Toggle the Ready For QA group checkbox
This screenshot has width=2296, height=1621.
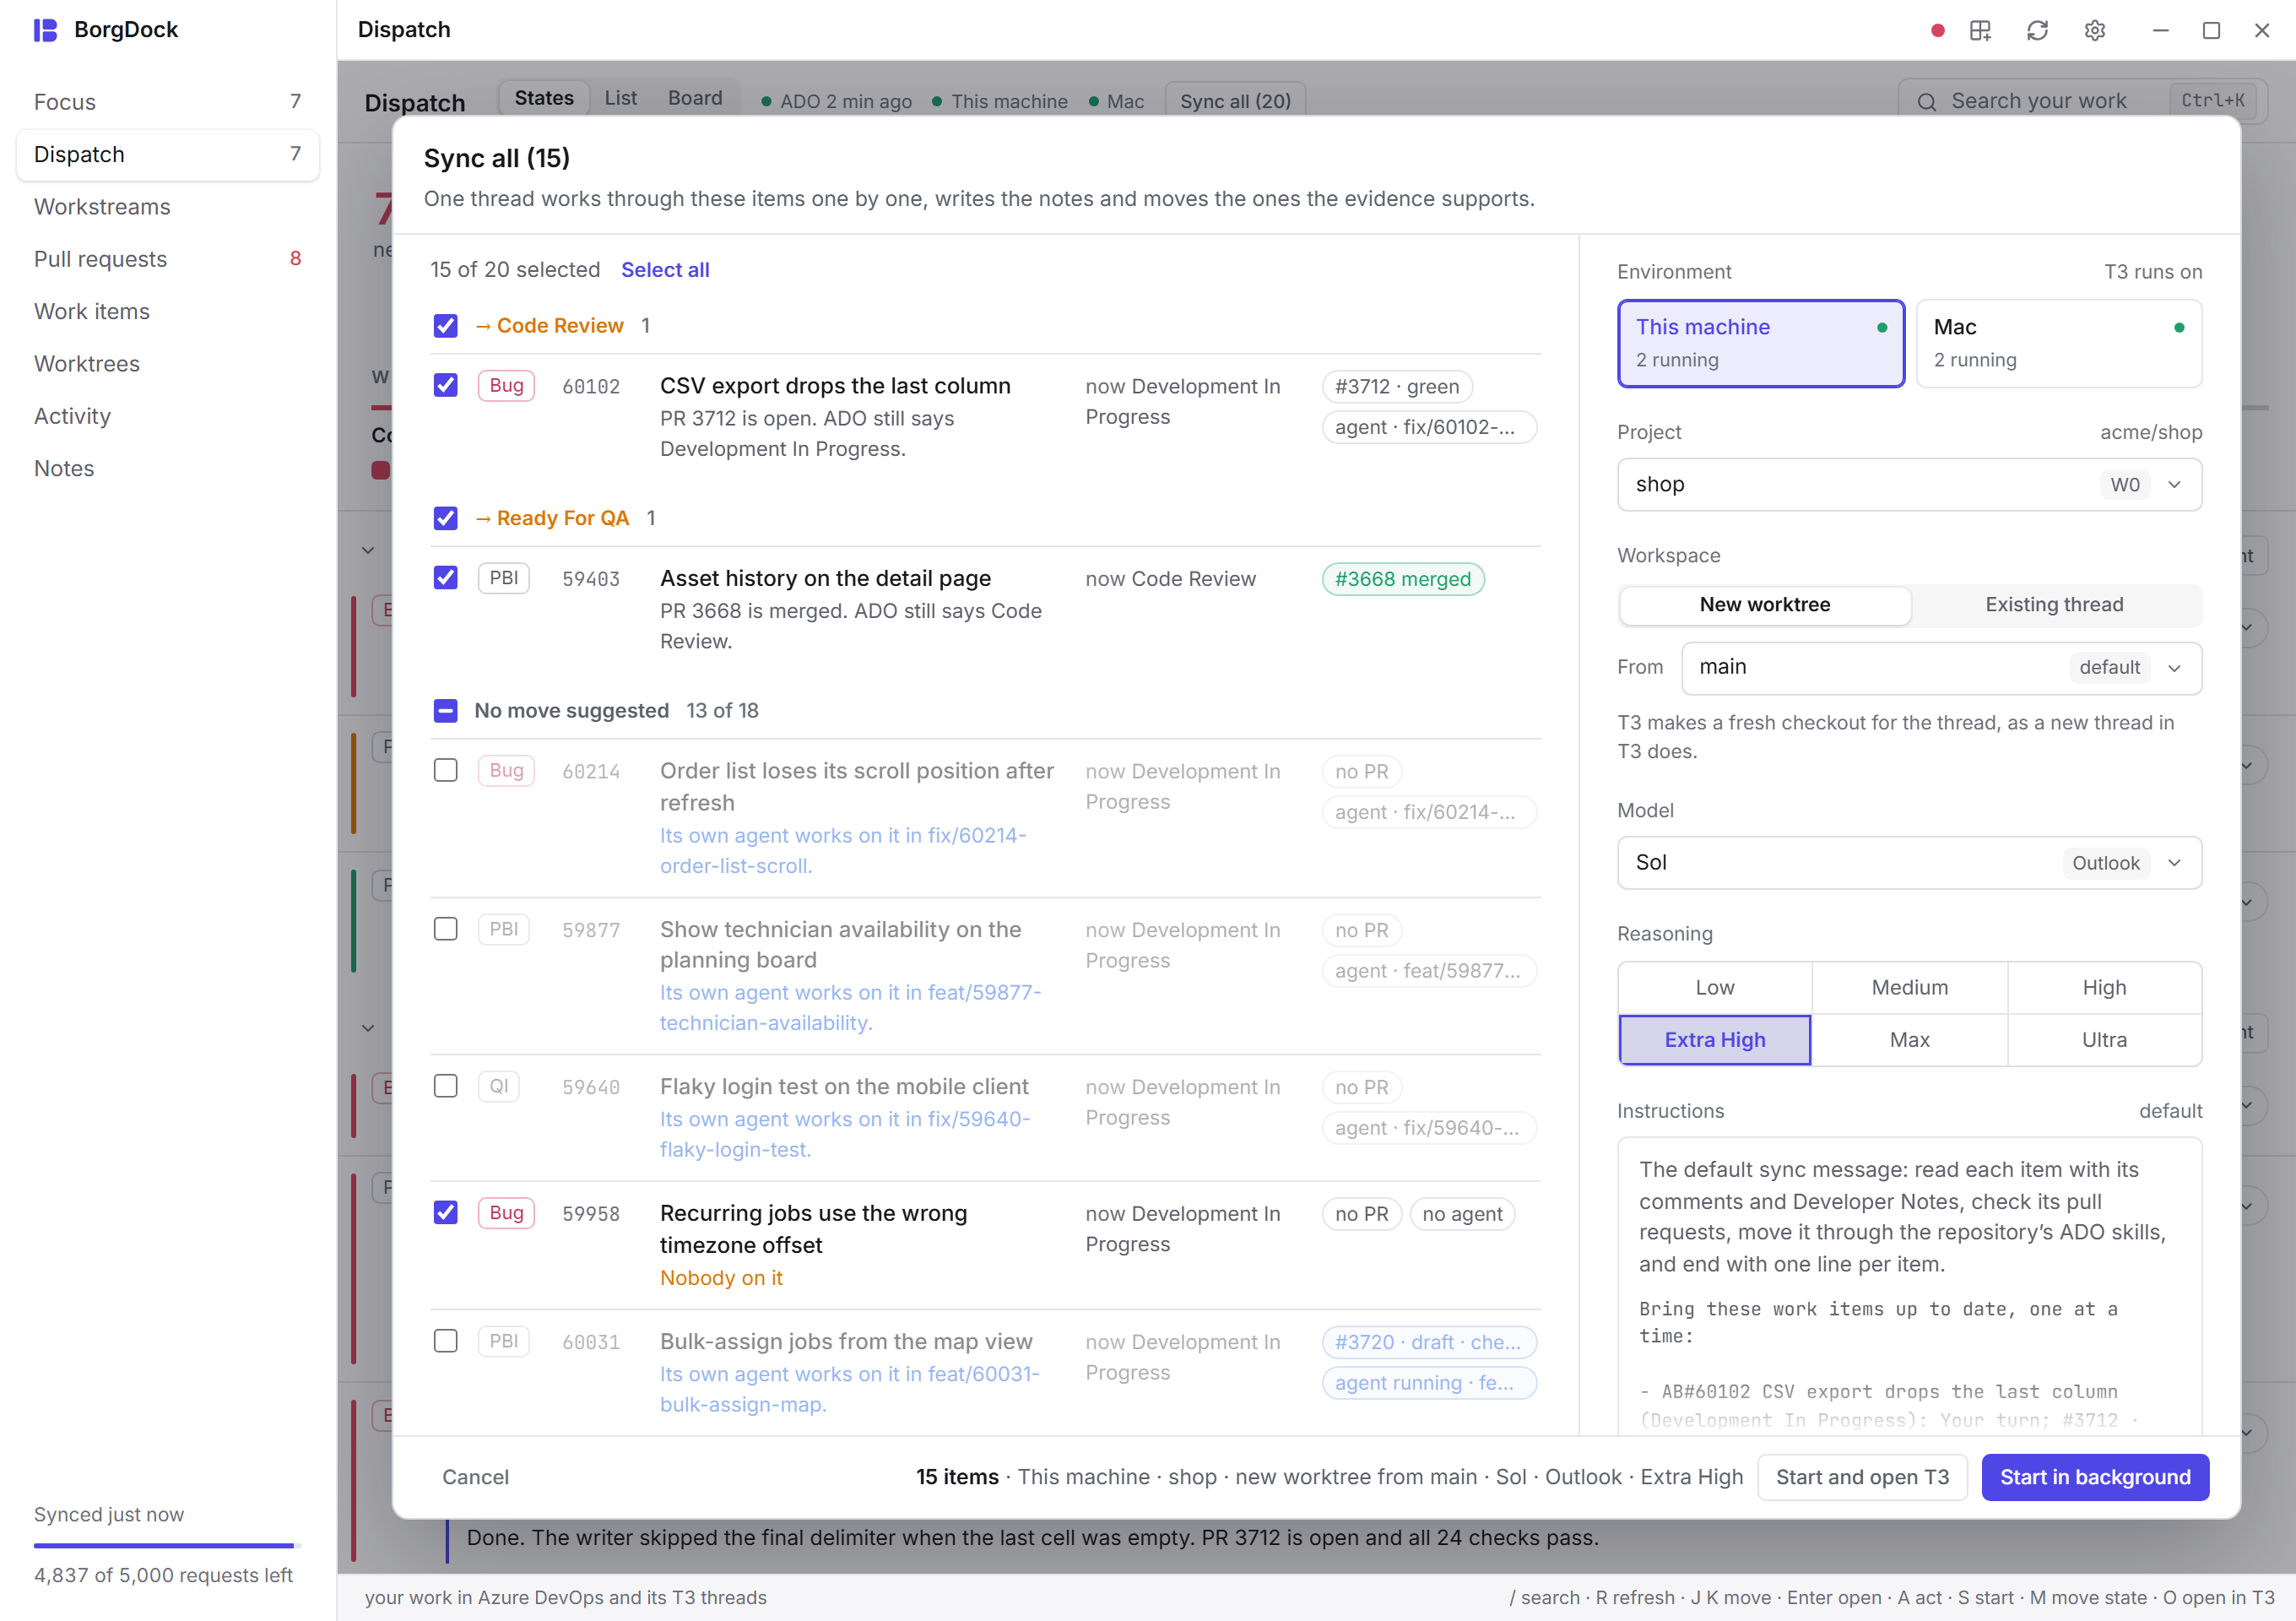(446, 518)
